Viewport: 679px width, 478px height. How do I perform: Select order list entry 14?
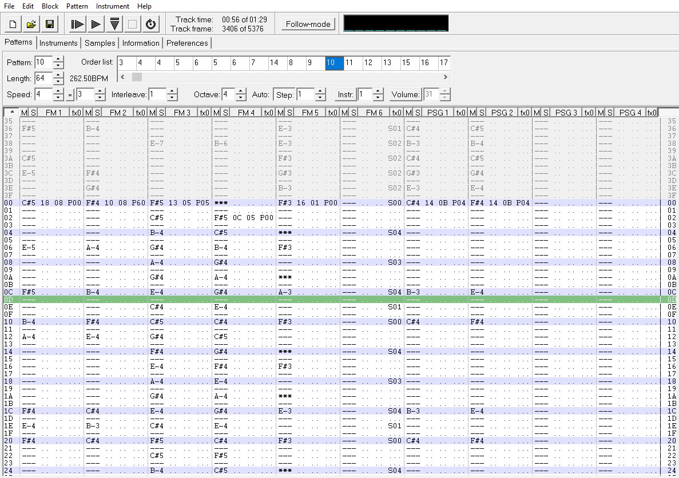277,63
